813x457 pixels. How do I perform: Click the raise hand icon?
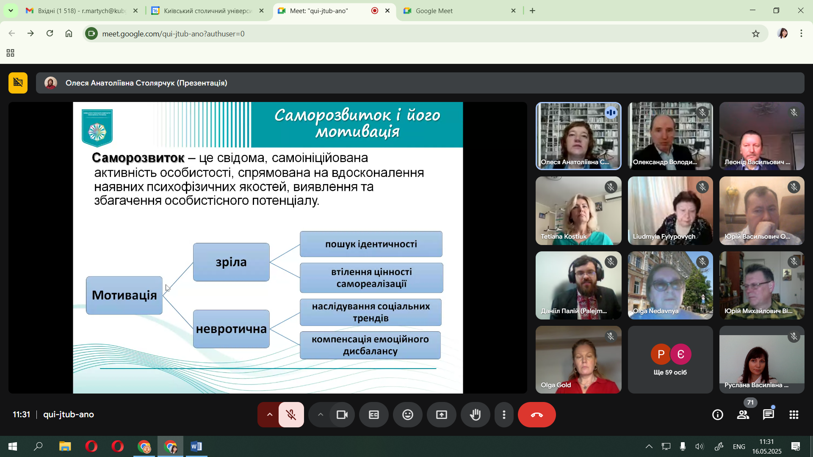(475, 415)
